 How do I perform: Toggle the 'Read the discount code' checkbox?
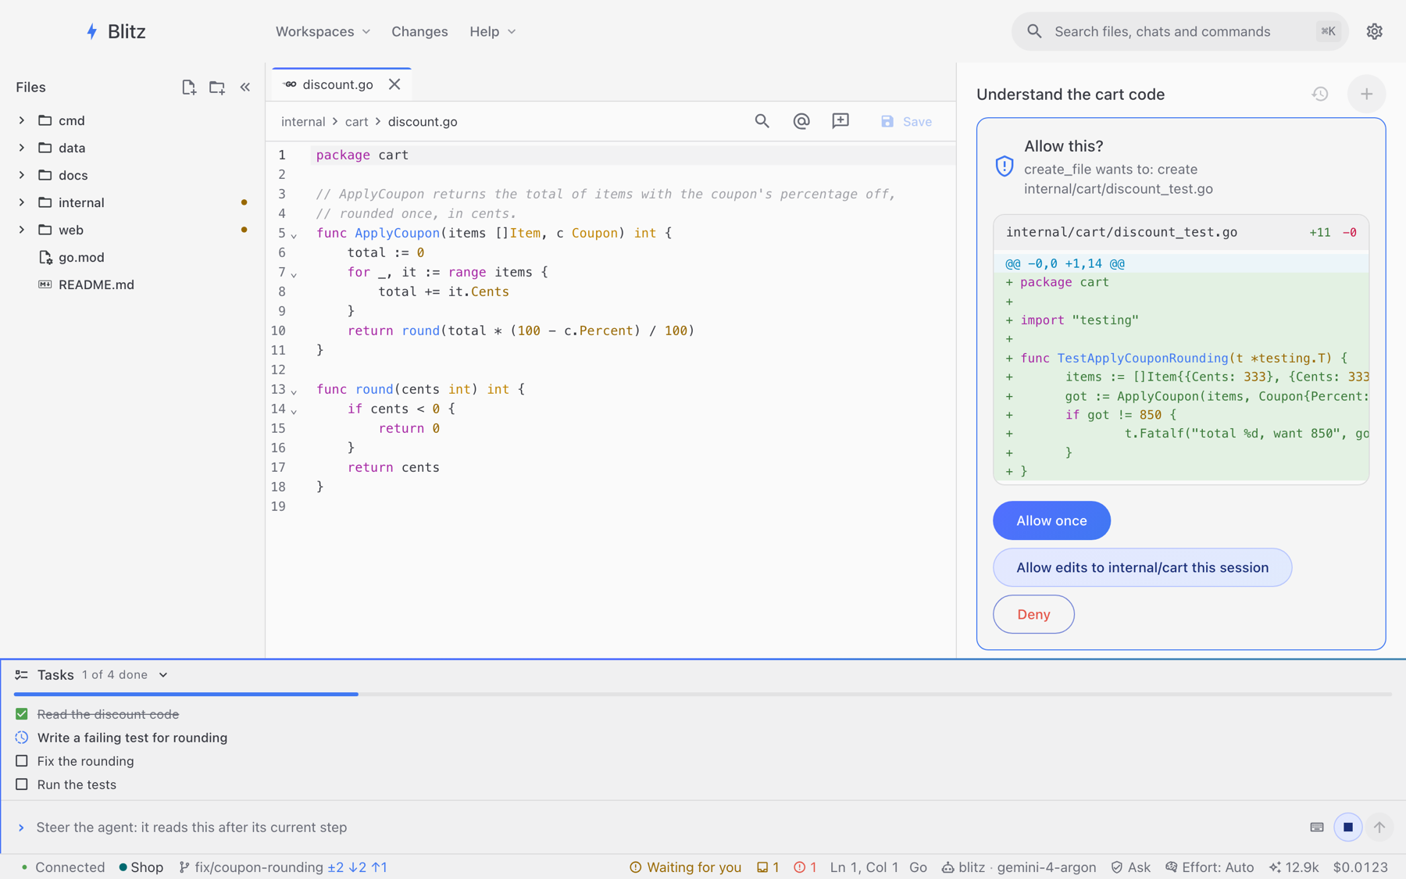(x=22, y=714)
